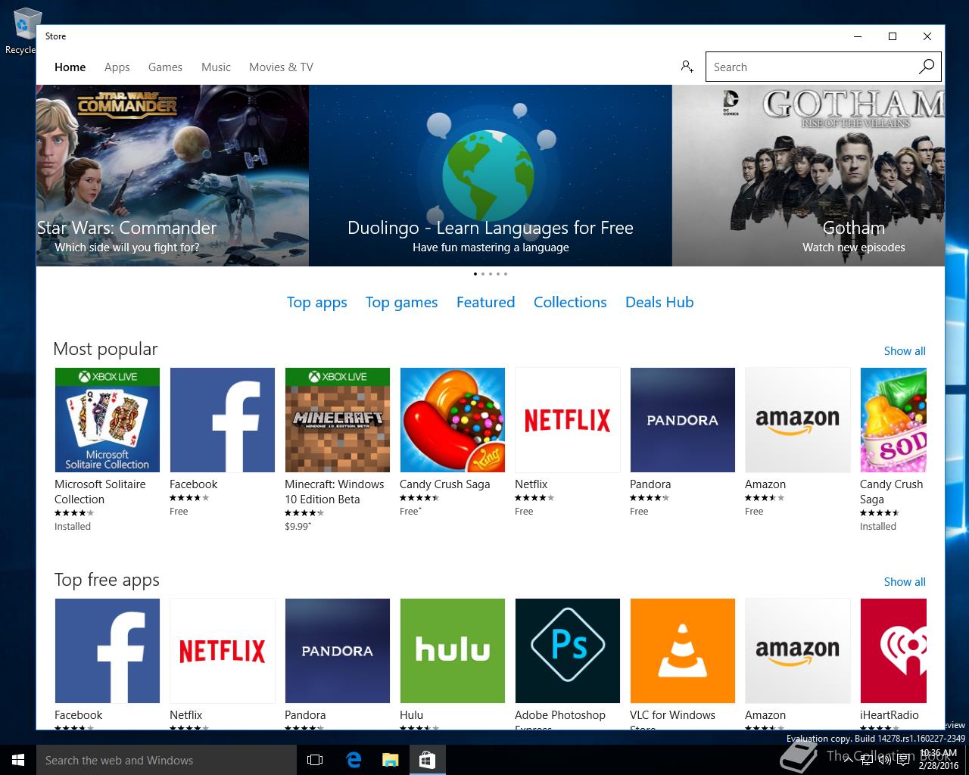Open Pandora tile in Most popular
Image resolution: width=969 pixels, height=775 pixels.
(683, 420)
